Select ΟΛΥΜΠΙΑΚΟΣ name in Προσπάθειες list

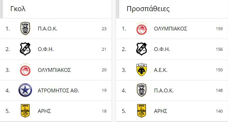pyautogui.click(x=171, y=29)
